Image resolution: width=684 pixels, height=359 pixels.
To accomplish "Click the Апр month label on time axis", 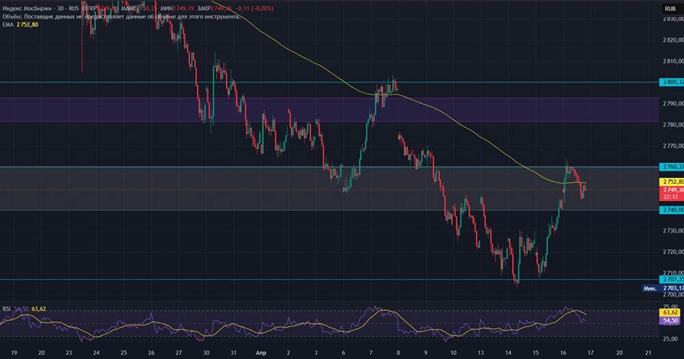I will pos(261,352).
